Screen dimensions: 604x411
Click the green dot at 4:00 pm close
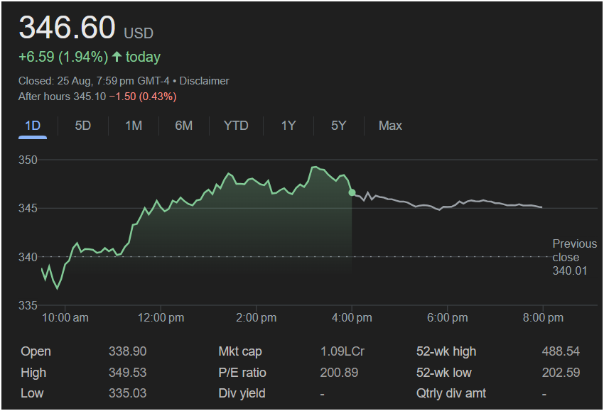click(352, 192)
